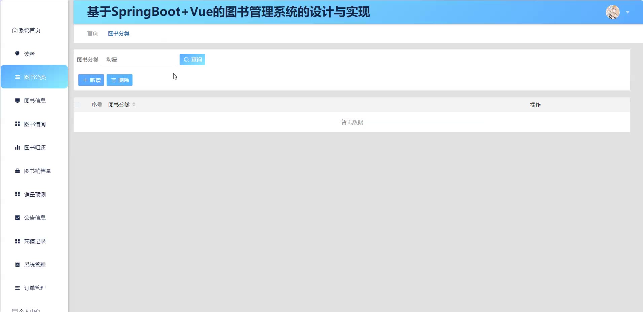
Task: Click the chart icon next to 公告信息
Action: (x=17, y=218)
